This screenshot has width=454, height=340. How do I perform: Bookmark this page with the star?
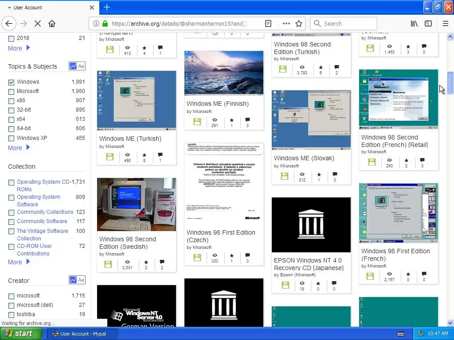pos(299,24)
